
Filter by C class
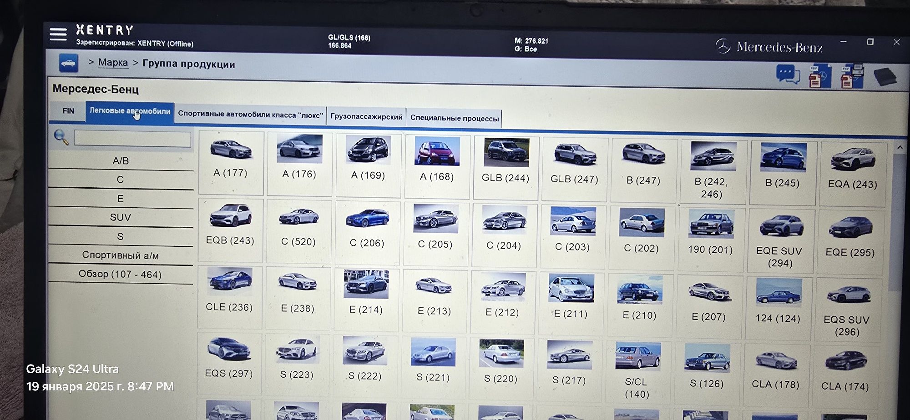tap(121, 180)
